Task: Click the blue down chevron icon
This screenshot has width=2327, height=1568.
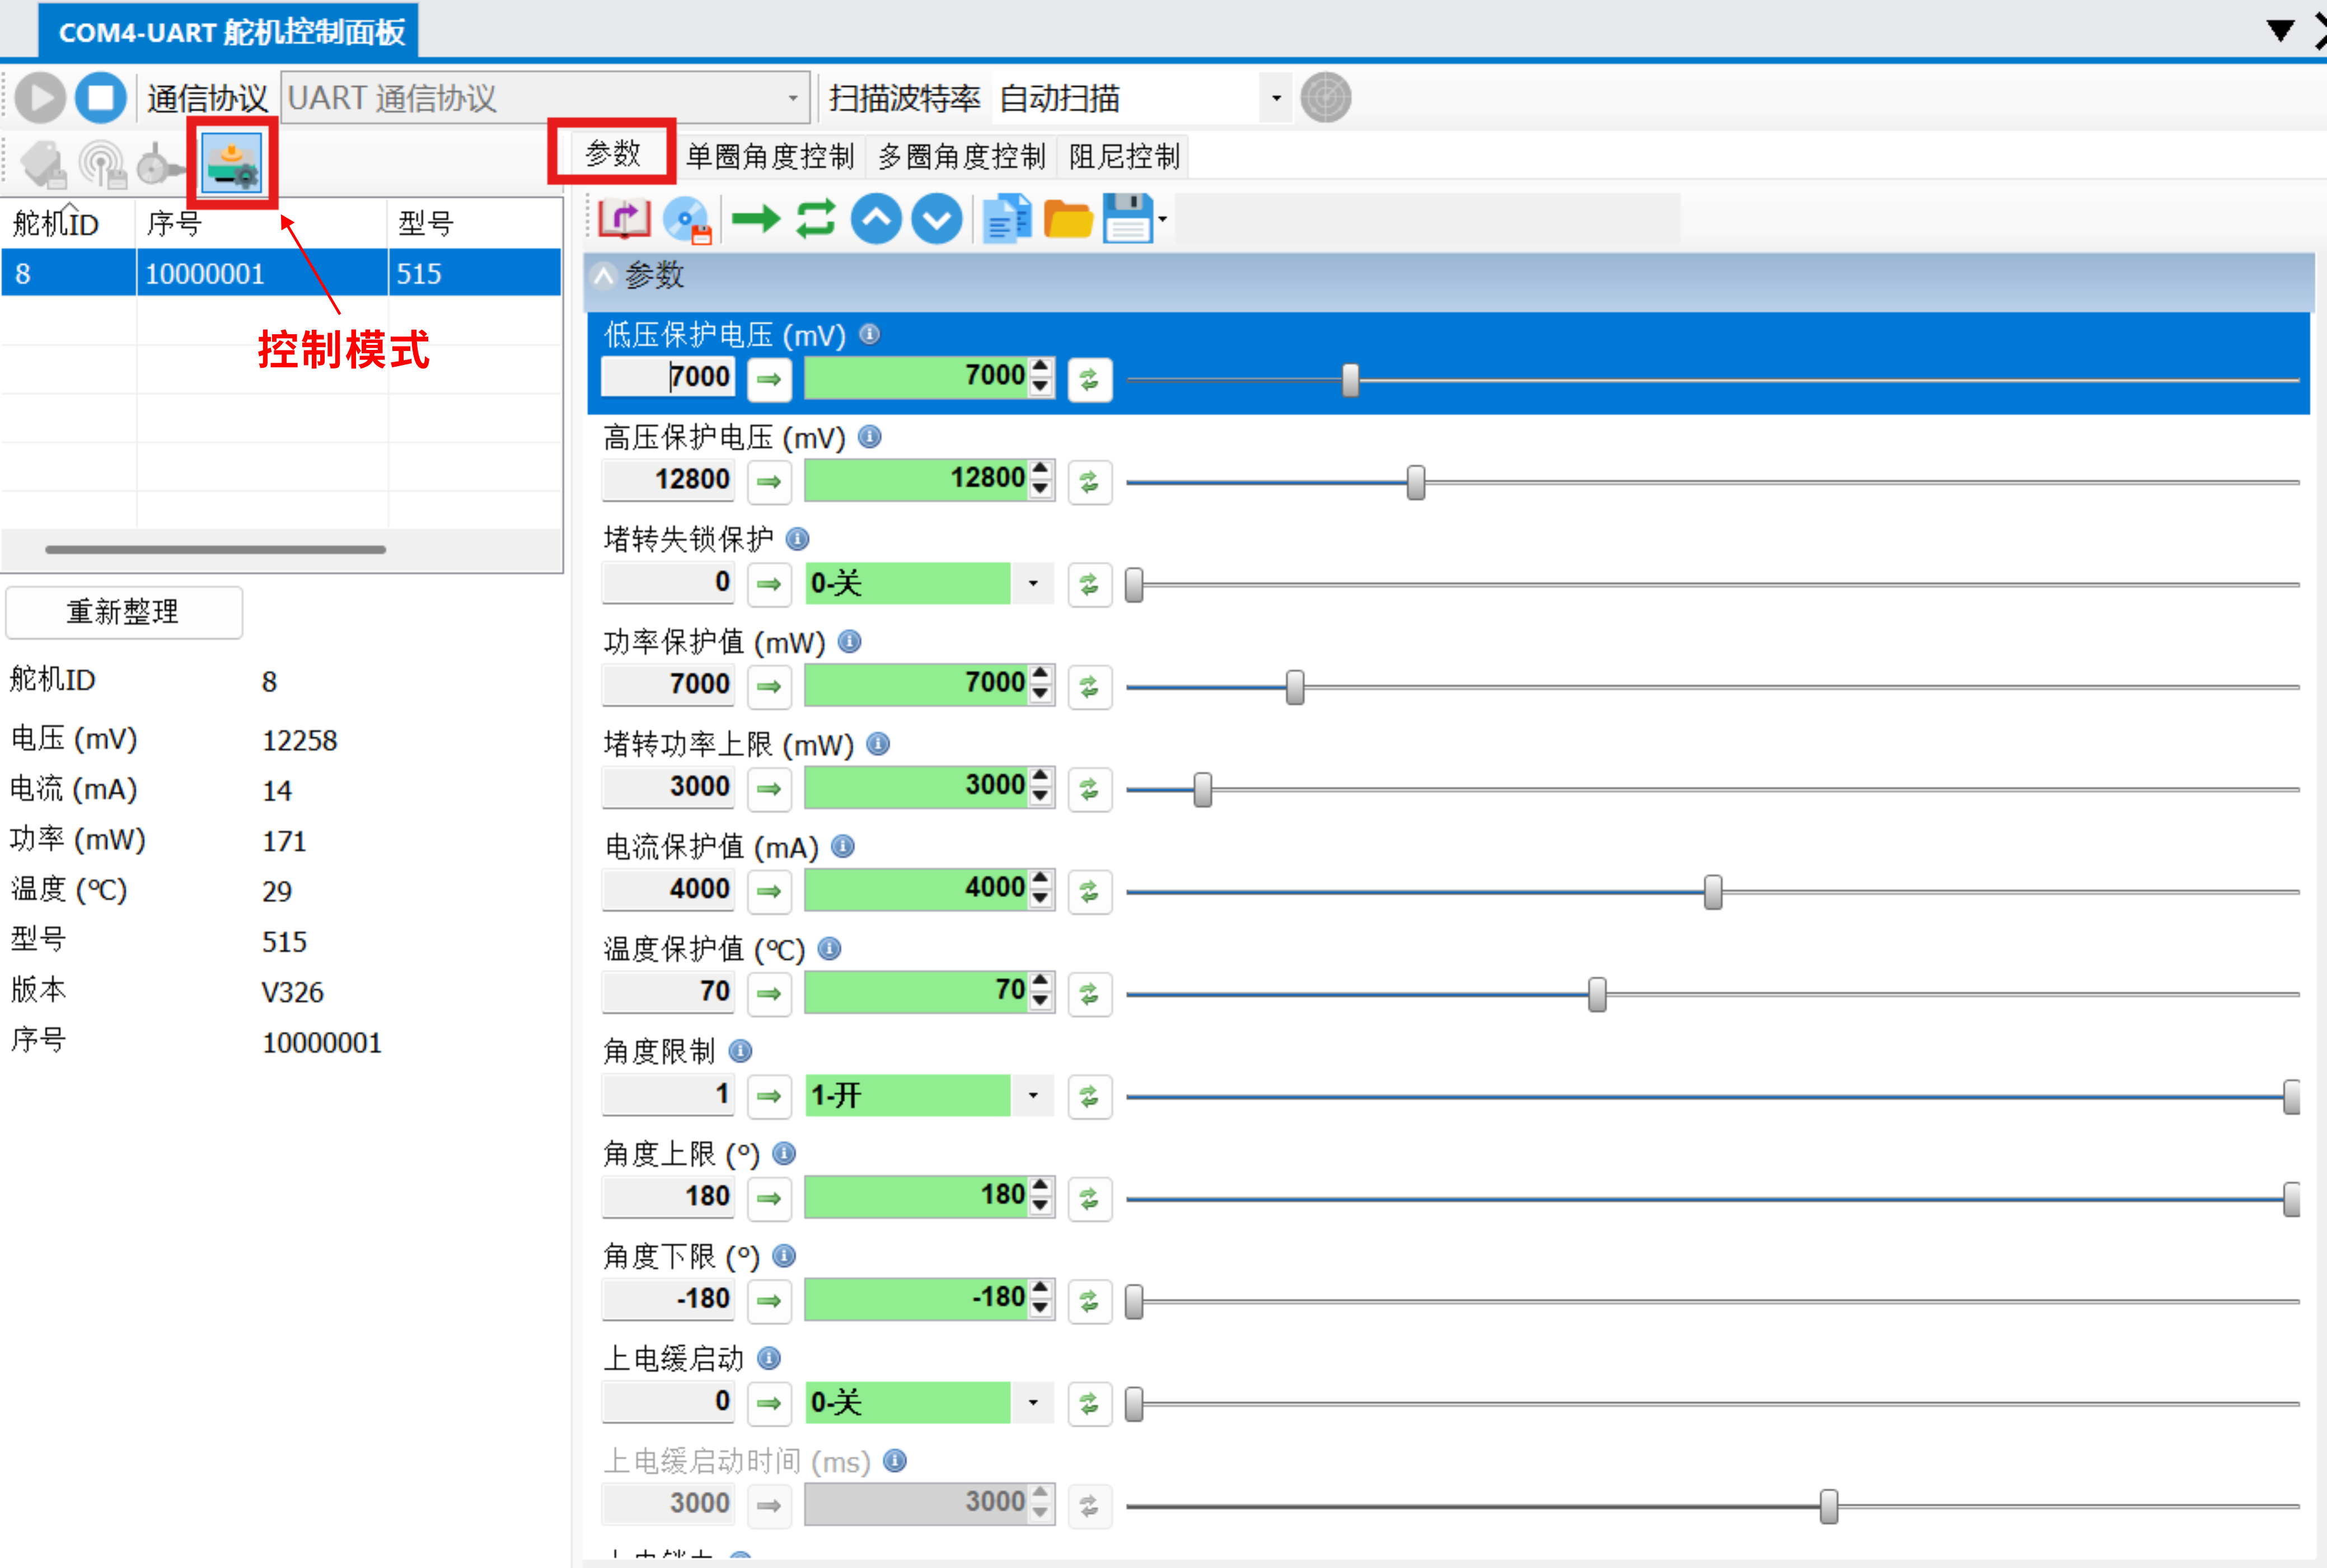Action: pyautogui.click(x=937, y=218)
